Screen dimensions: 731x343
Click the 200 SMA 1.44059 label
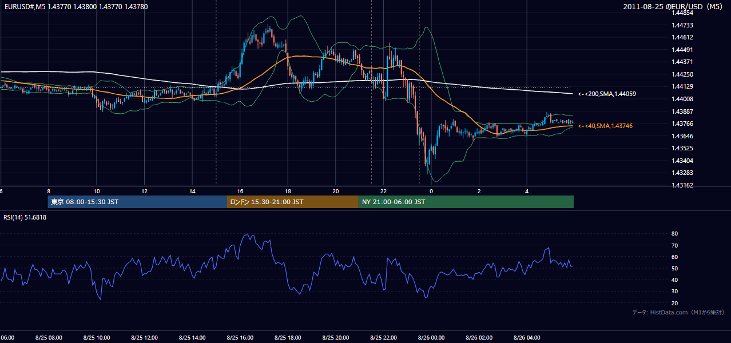click(607, 94)
